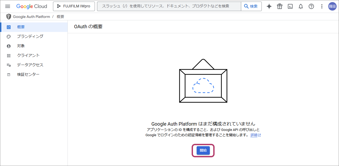Open the notifications bell

point(301,6)
